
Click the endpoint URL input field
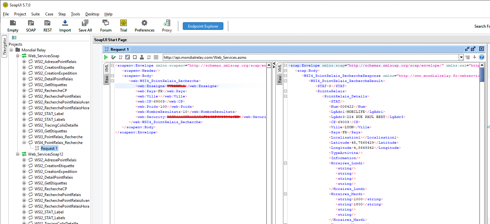[311, 58]
